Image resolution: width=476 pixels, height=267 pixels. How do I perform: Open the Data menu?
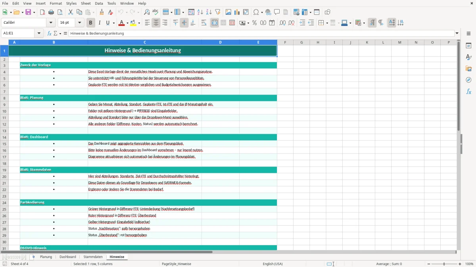pos(99,3)
